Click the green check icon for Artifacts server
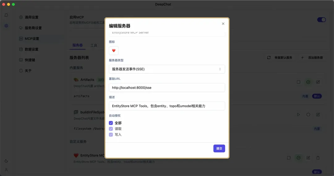 click(308, 82)
